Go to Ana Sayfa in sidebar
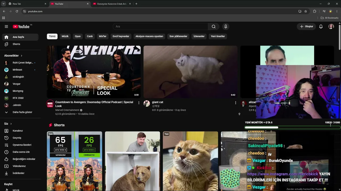This screenshot has width=341, height=191. coord(20,37)
